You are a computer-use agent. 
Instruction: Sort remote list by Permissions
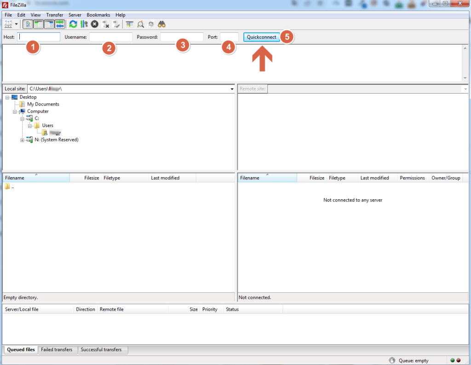click(x=412, y=178)
